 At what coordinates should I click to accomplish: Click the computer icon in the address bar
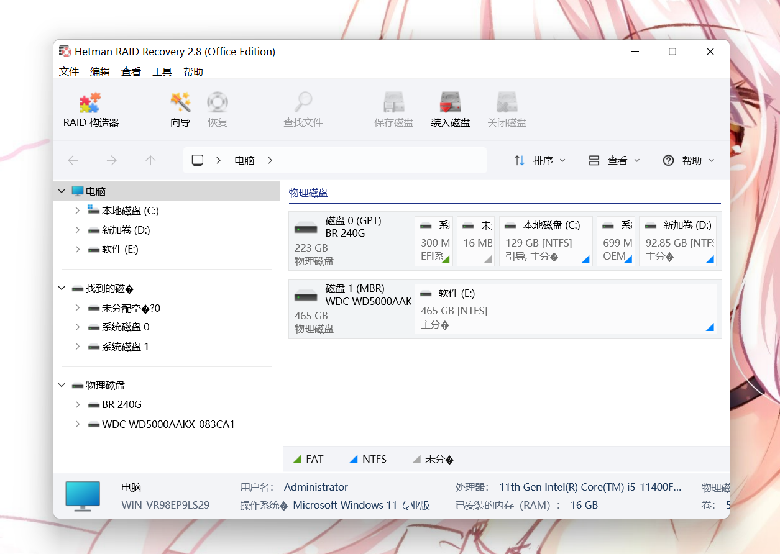(198, 160)
